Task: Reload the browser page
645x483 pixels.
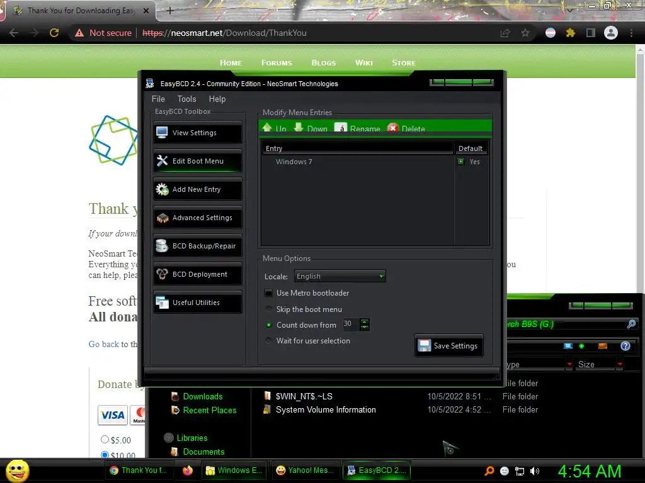Action: pos(54,33)
